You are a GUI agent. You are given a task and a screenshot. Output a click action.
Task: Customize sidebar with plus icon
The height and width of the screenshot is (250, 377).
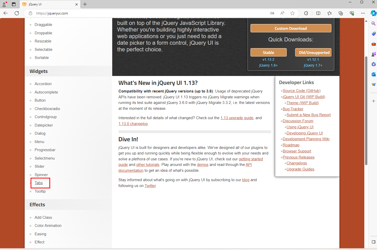click(373, 101)
